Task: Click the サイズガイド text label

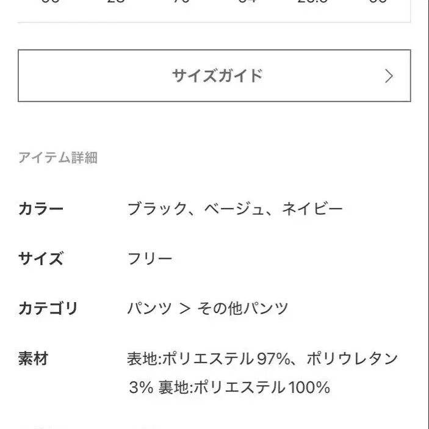Action: click(x=217, y=76)
